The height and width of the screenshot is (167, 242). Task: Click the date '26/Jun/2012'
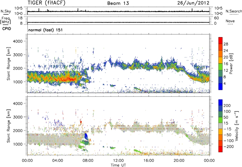(193, 3)
